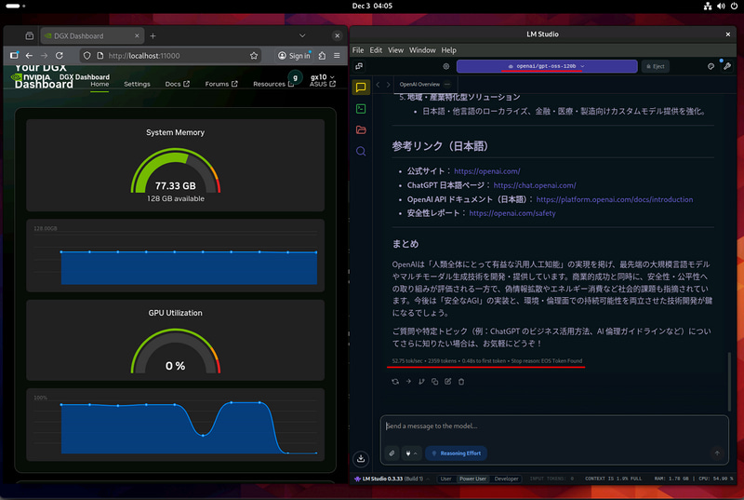Open the Discover search icon in LM Studio sidebar

click(361, 151)
